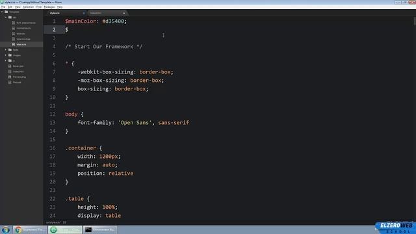Viewport: 416px width, 234px height.
Task: Expand the fonts folder arrow
Action: [x=6, y=49]
